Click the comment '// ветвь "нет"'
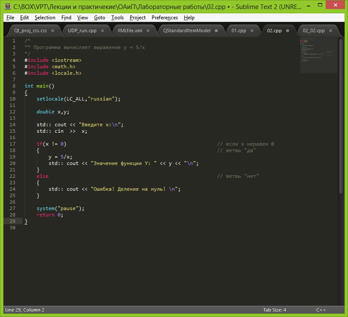The image size is (348, 317). (238, 176)
